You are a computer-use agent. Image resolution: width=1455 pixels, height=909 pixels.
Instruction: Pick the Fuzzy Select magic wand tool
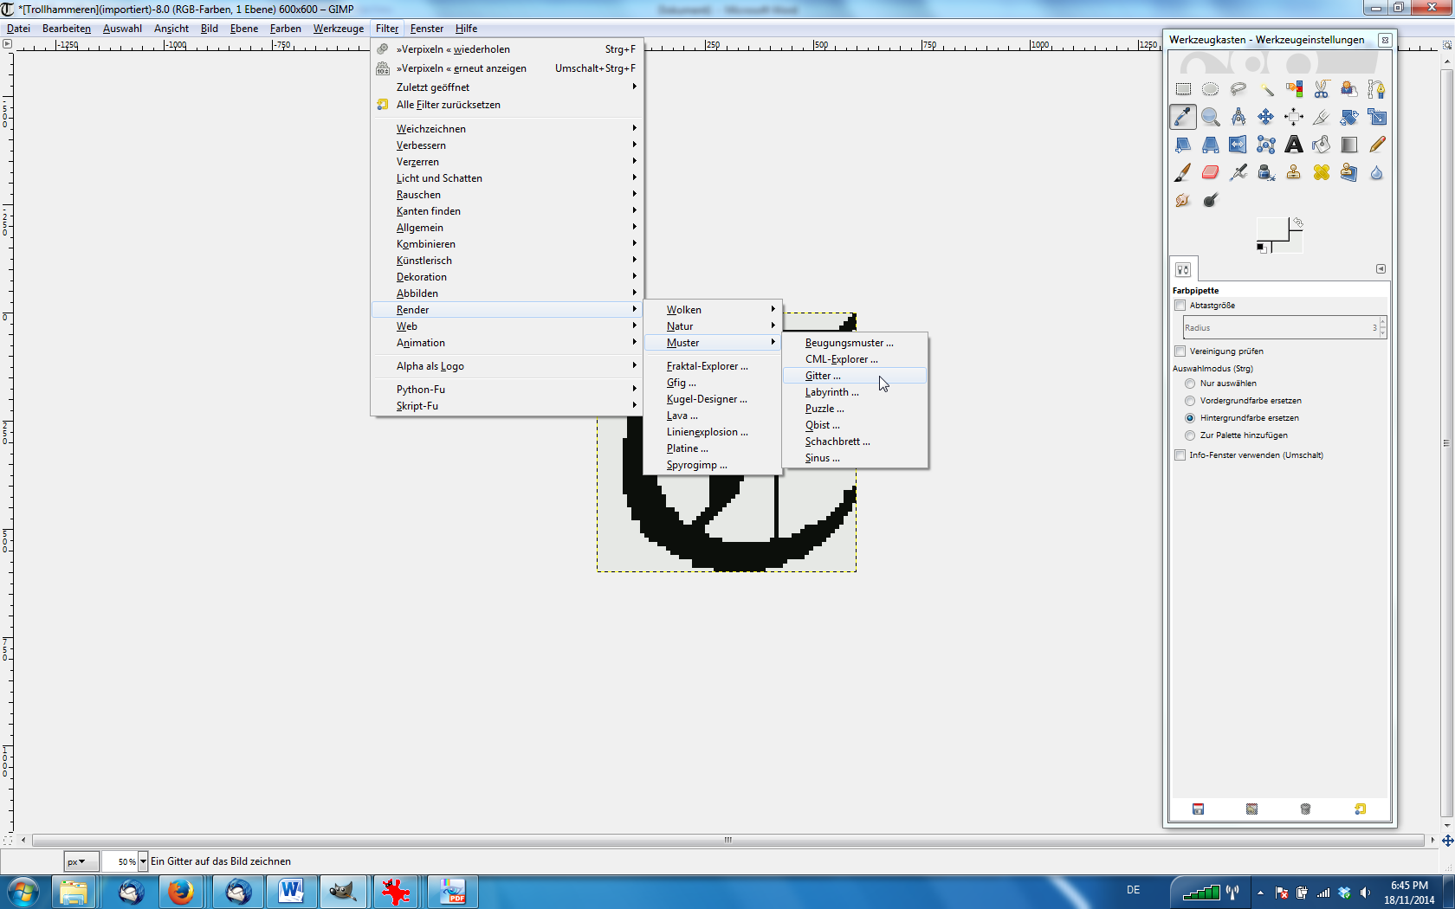pos(1266,89)
